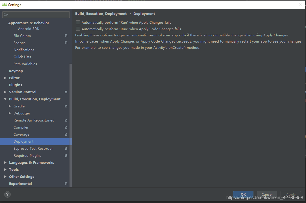
Task: Click the project-level icon beside Espresso Test Recorder
Action: [66, 149]
